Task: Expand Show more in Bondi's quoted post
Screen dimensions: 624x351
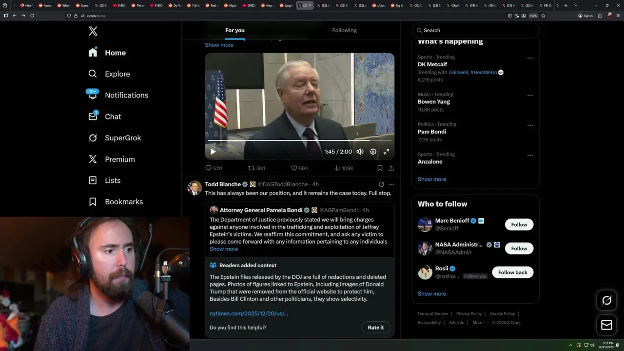Action: click(x=224, y=249)
